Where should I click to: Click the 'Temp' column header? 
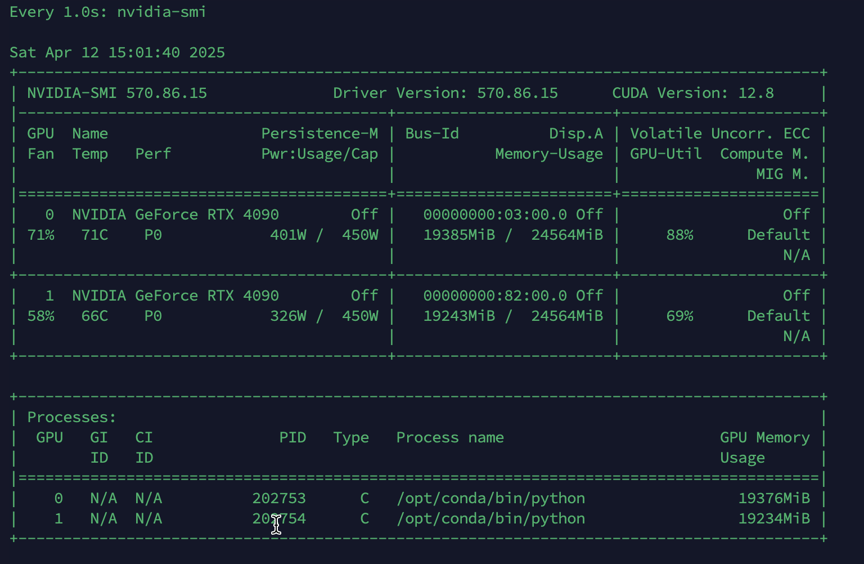[90, 154]
